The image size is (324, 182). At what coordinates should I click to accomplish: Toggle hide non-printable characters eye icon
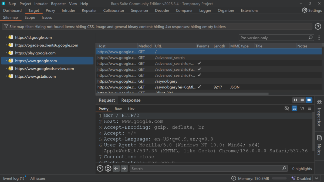click(287, 108)
